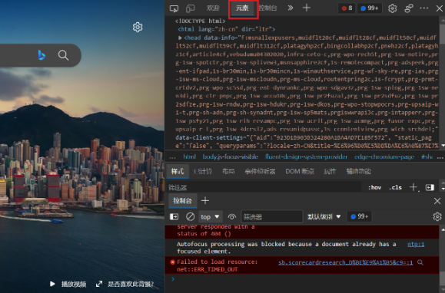This screenshot has width=445, height=293.
Task: Close the console drawer
Action: [x=437, y=201]
